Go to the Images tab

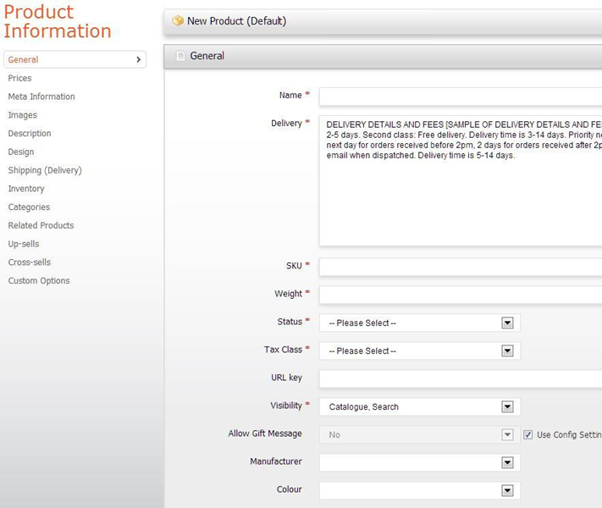[x=23, y=115]
